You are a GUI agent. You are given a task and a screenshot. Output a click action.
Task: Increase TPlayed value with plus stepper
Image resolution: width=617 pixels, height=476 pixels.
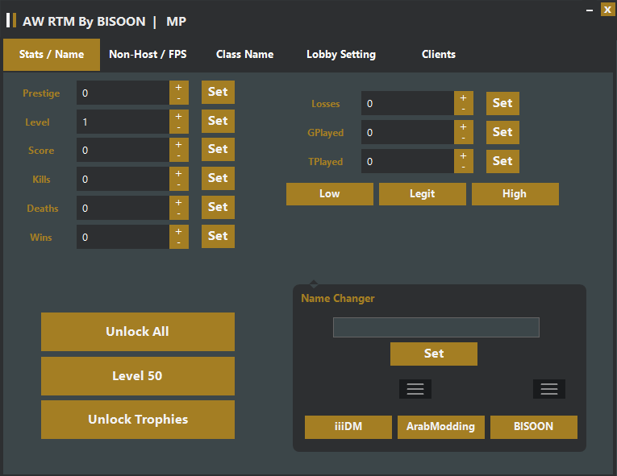[x=464, y=156]
